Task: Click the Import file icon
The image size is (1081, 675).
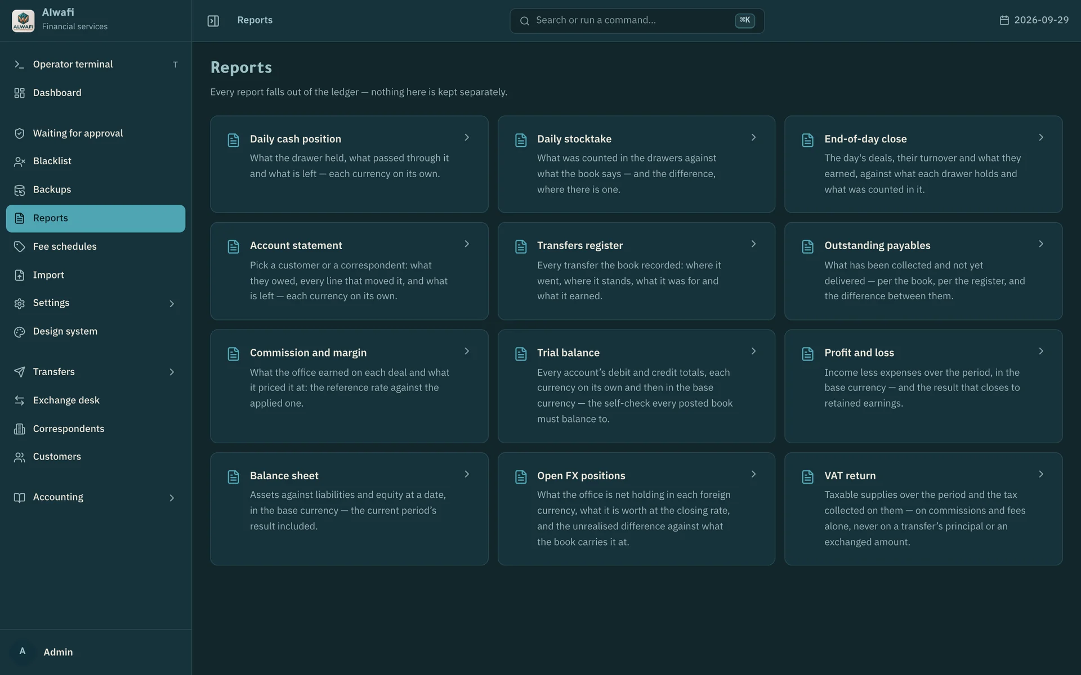Action: [20, 275]
